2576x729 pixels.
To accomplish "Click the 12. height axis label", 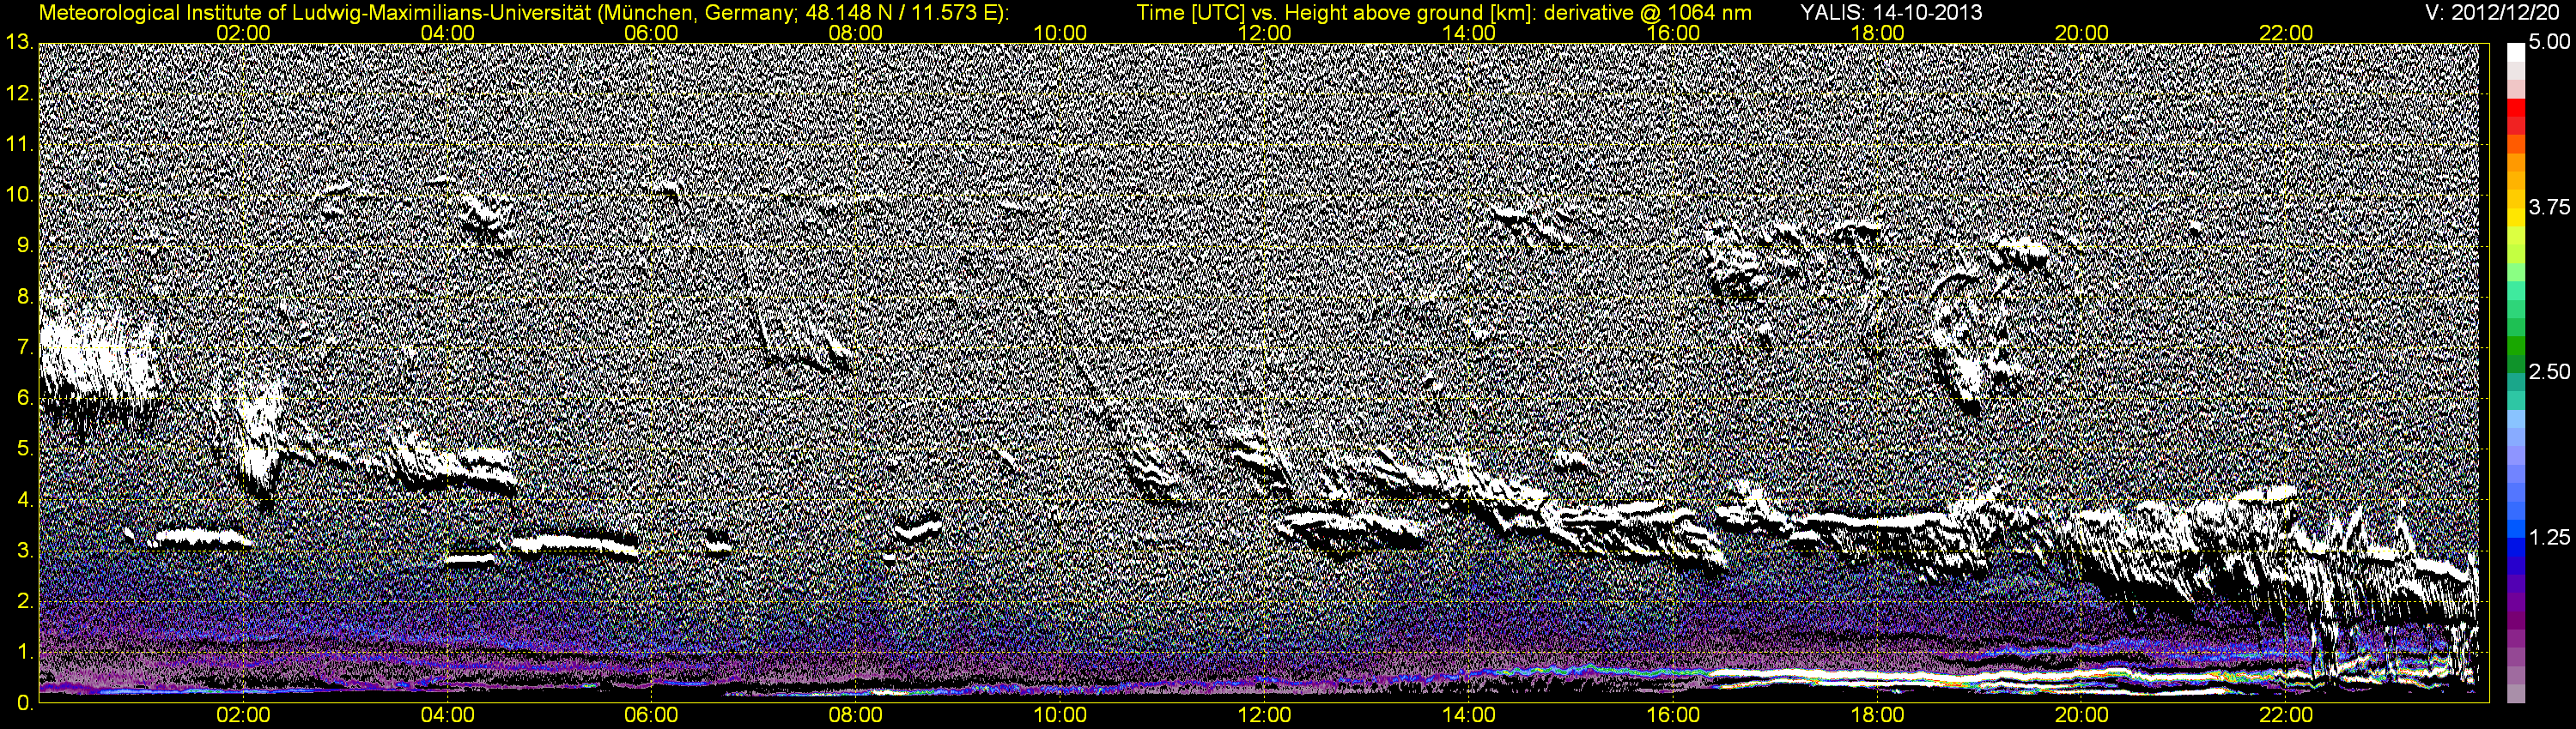I will [18, 93].
